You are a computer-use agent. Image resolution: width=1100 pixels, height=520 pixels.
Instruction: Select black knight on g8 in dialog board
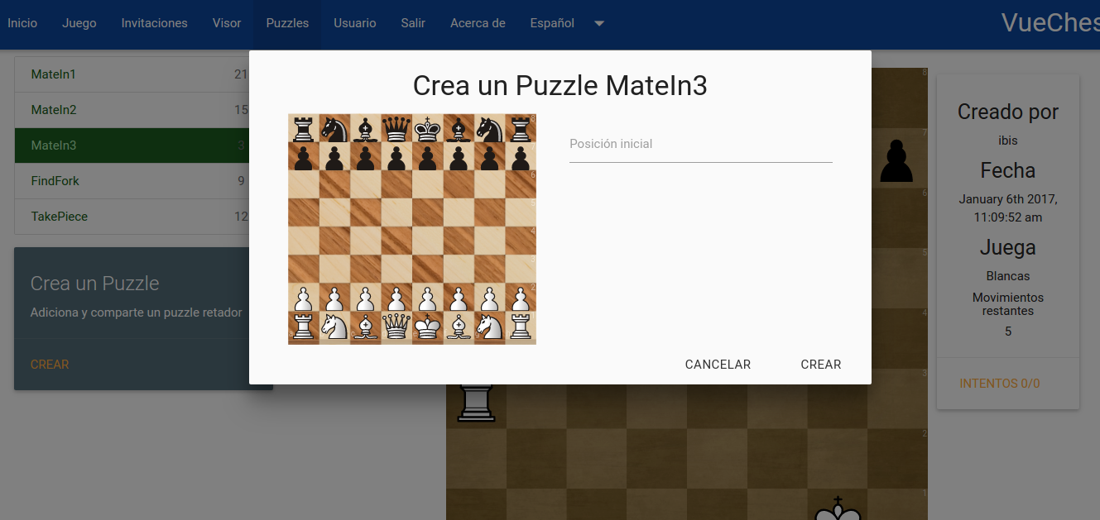click(x=490, y=128)
